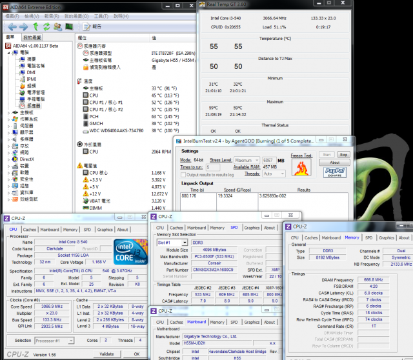Expand the operating system tree node
Viewport: 413px width, 360px height.
pyautogui.click(x=8, y=119)
